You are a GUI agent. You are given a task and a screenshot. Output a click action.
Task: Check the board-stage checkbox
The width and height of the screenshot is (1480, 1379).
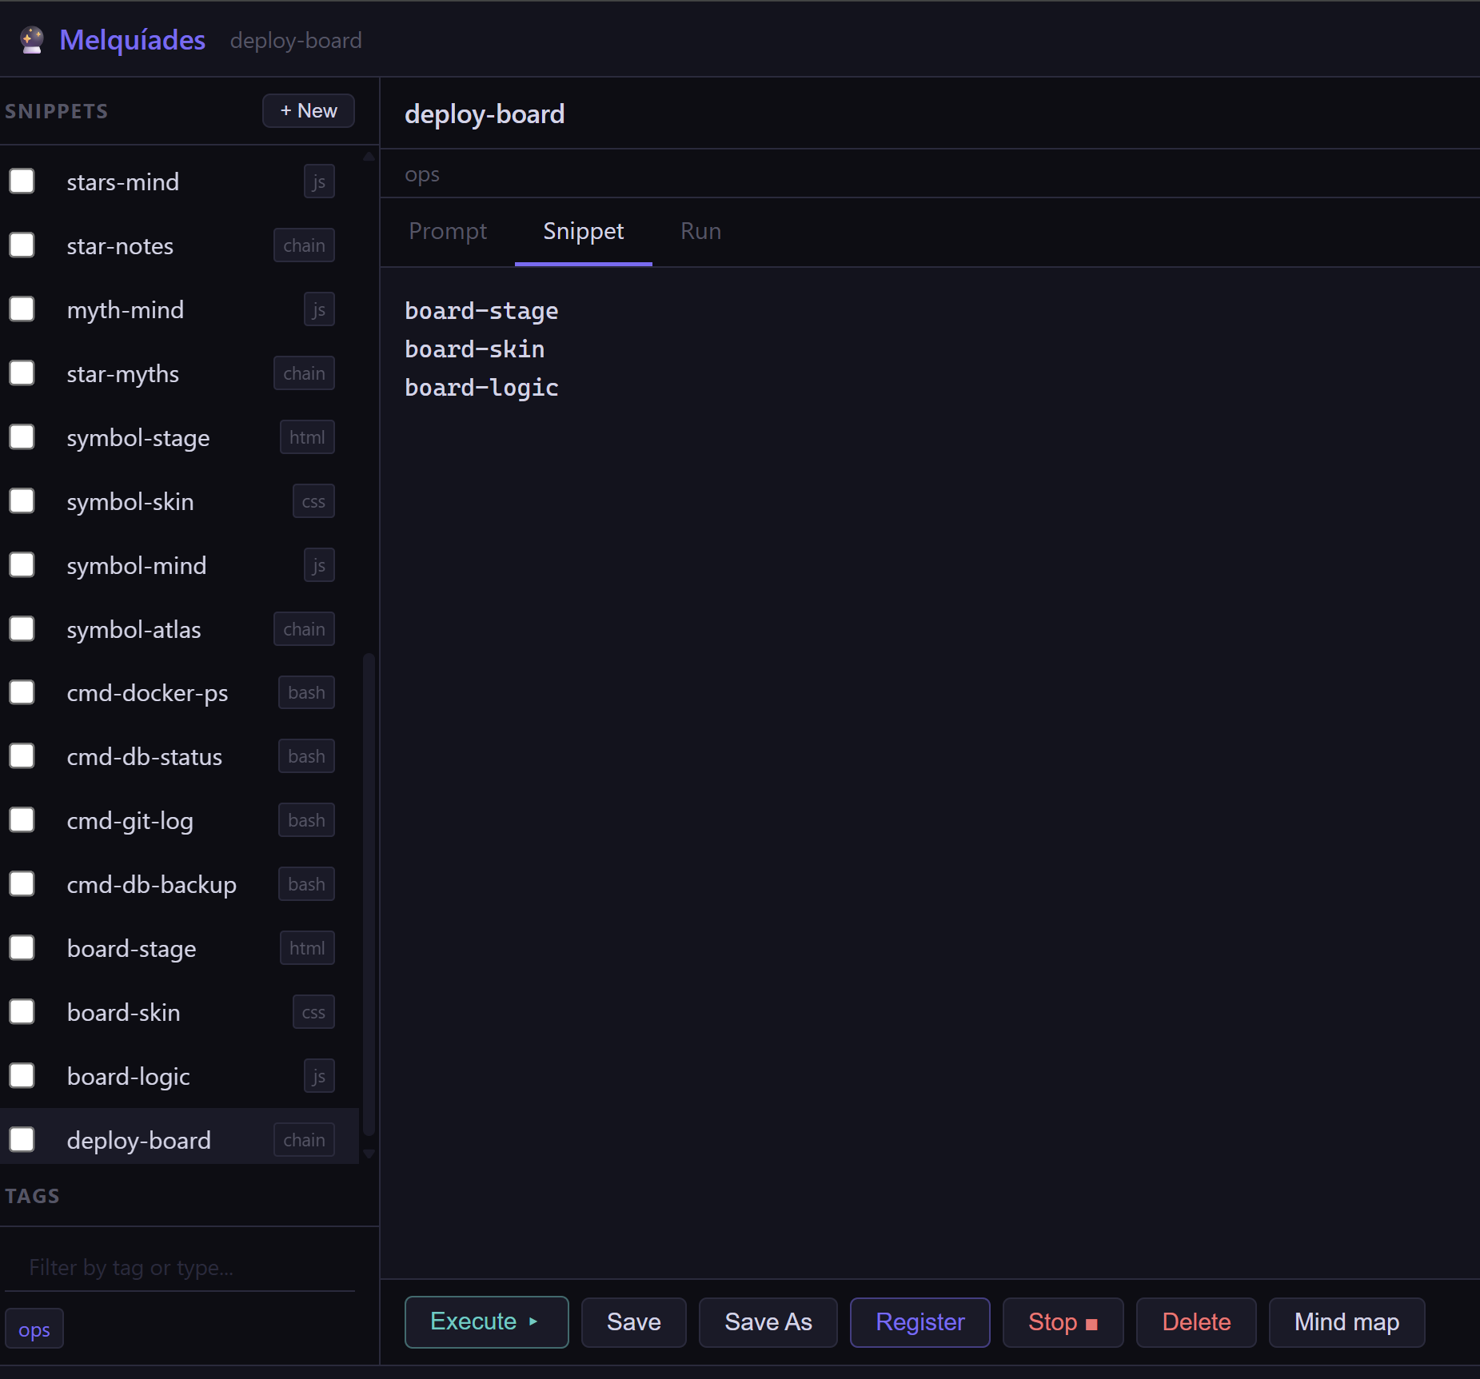coord(22,948)
